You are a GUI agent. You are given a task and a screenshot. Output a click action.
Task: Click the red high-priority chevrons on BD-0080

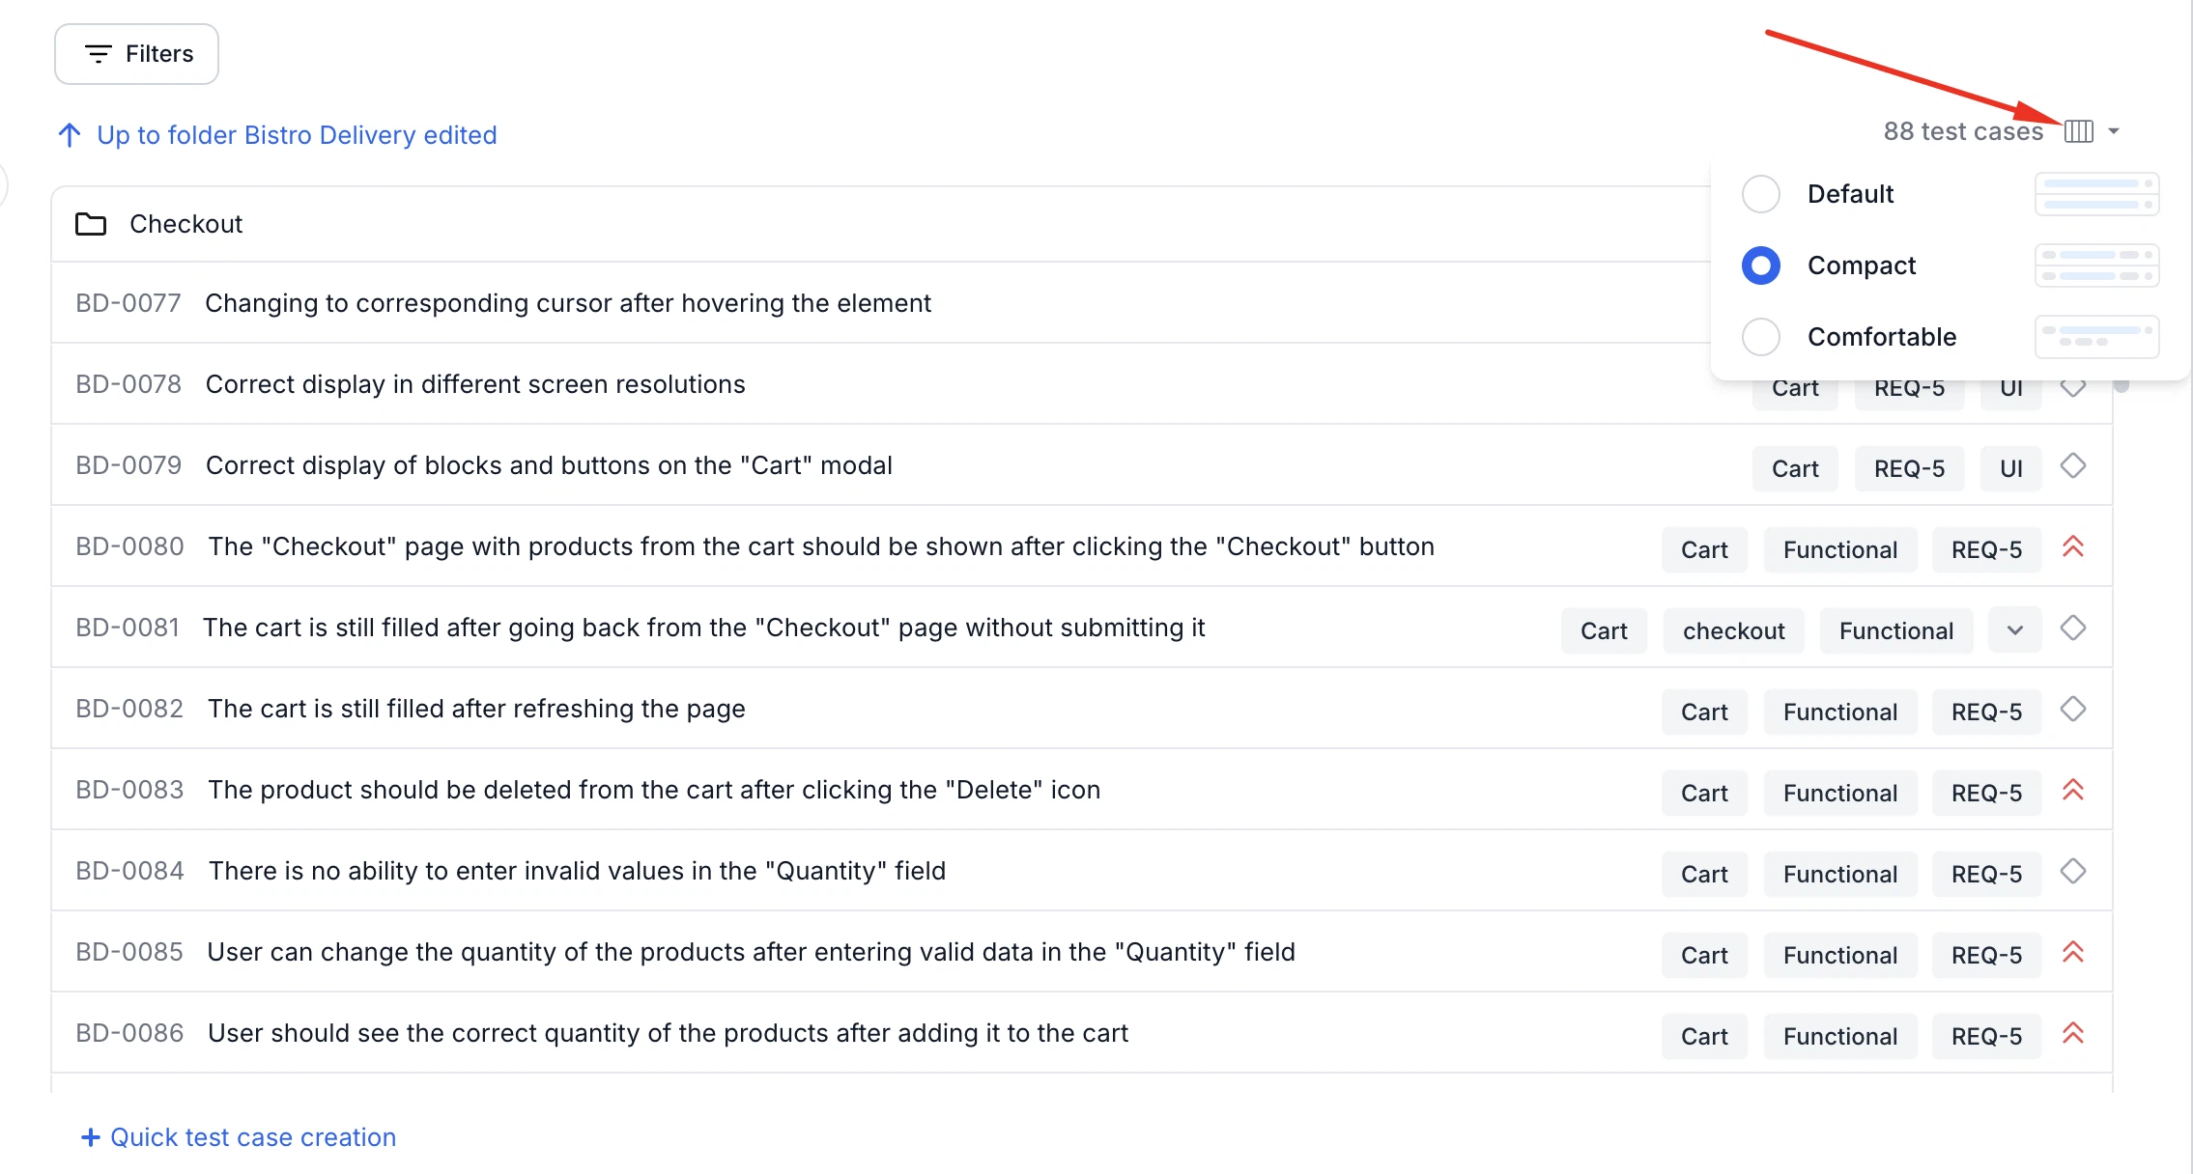coord(2074,547)
